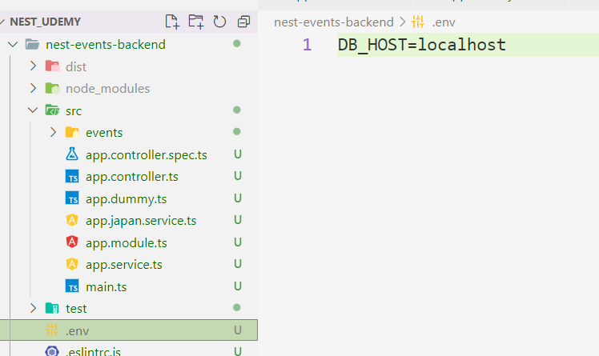This screenshot has width=599, height=356.
Task: Open app.dummy.ts file
Action: (x=126, y=198)
